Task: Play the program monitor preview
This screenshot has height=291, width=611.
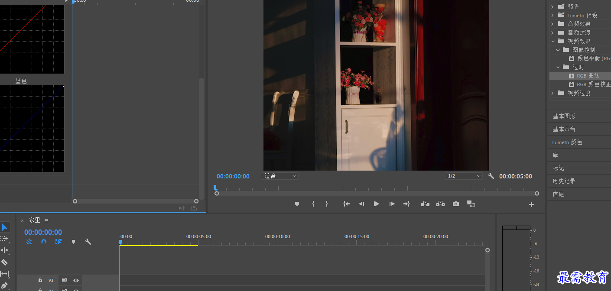Action: pyautogui.click(x=376, y=204)
